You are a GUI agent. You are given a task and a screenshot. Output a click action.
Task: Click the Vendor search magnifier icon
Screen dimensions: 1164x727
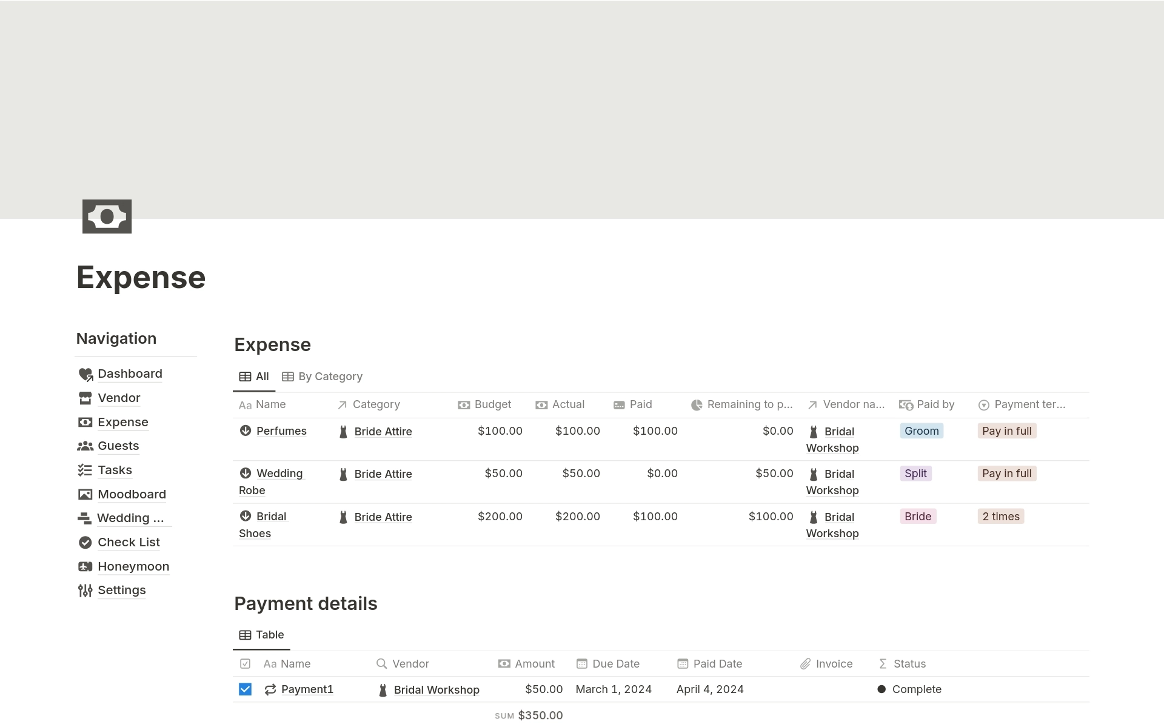pos(381,664)
